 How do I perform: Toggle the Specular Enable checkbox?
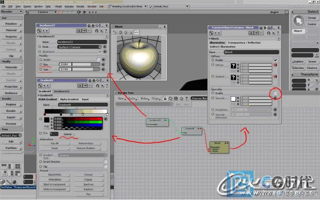tap(275, 93)
